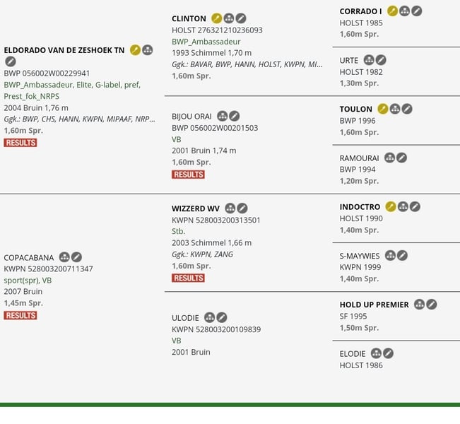Screen dimensions: 460x424
Task: View RESULTS for COPACABANA
Action: 20,315
